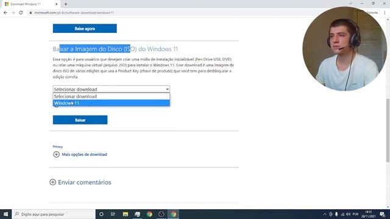Expand Mais opções de download plus icon
This screenshot has height=219, width=390.
tap(56, 155)
